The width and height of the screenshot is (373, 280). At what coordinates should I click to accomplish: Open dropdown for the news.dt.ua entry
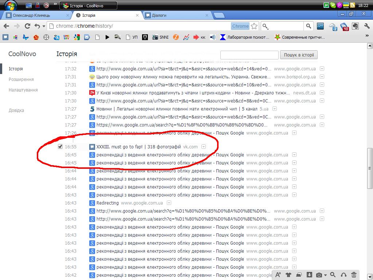pos(322,93)
